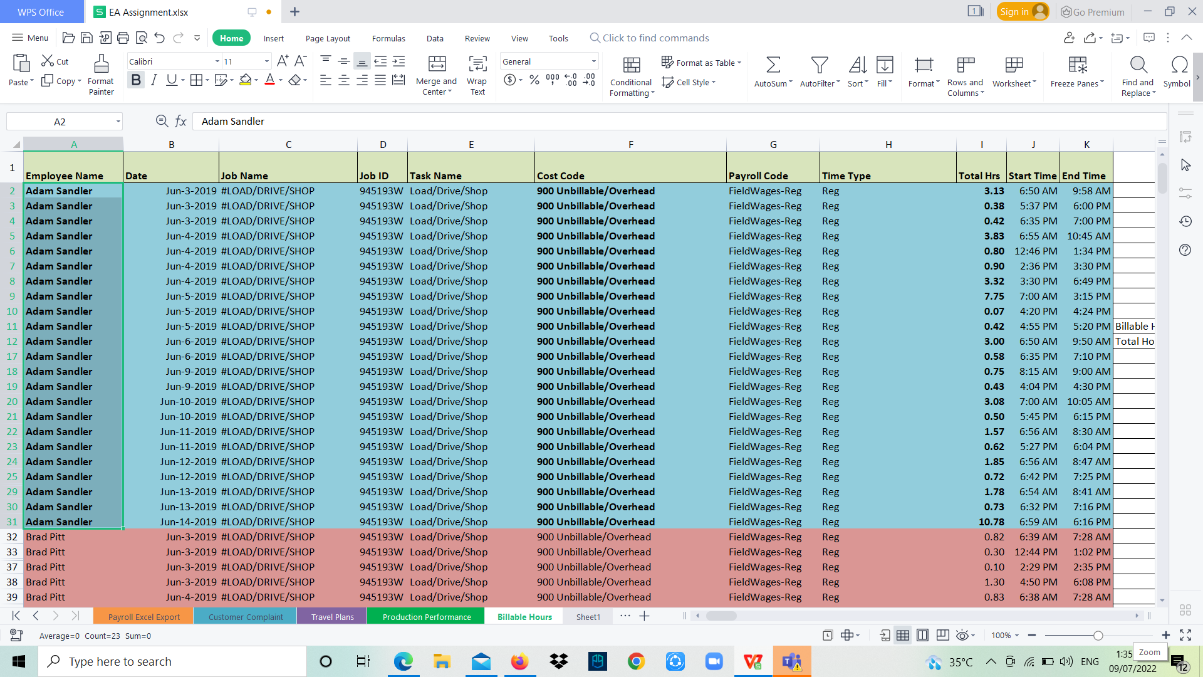Click the AutoSum sigma icon
The width and height of the screenshot is (1203, 677).
tap(773, 65)
